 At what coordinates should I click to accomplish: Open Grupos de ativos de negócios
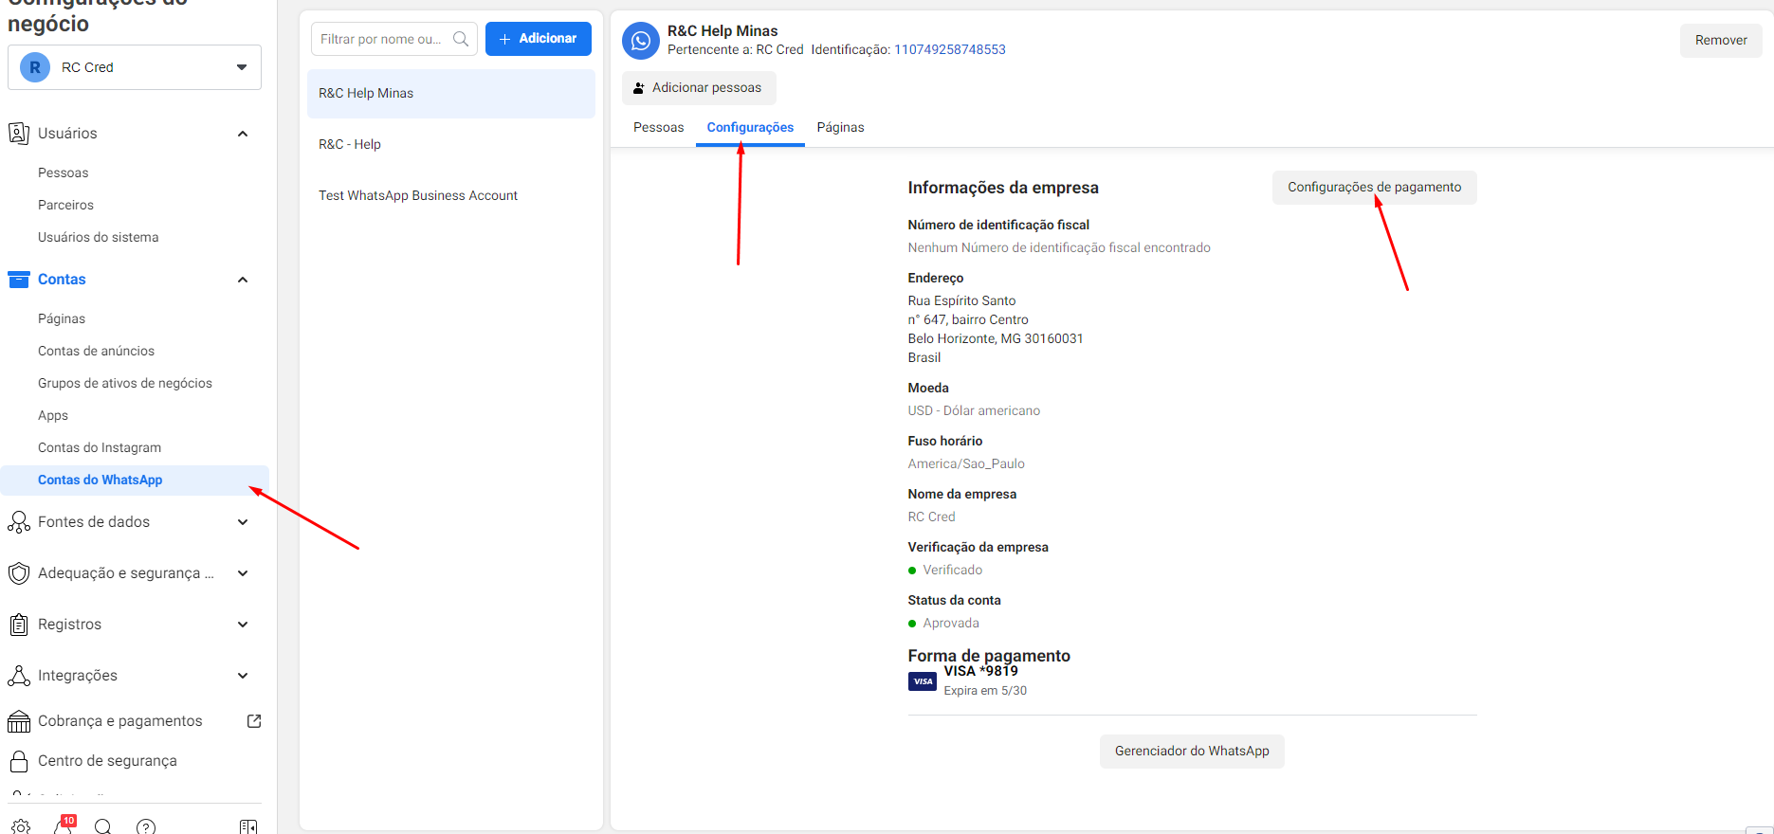pyautogui.click(x=125, y=383)
